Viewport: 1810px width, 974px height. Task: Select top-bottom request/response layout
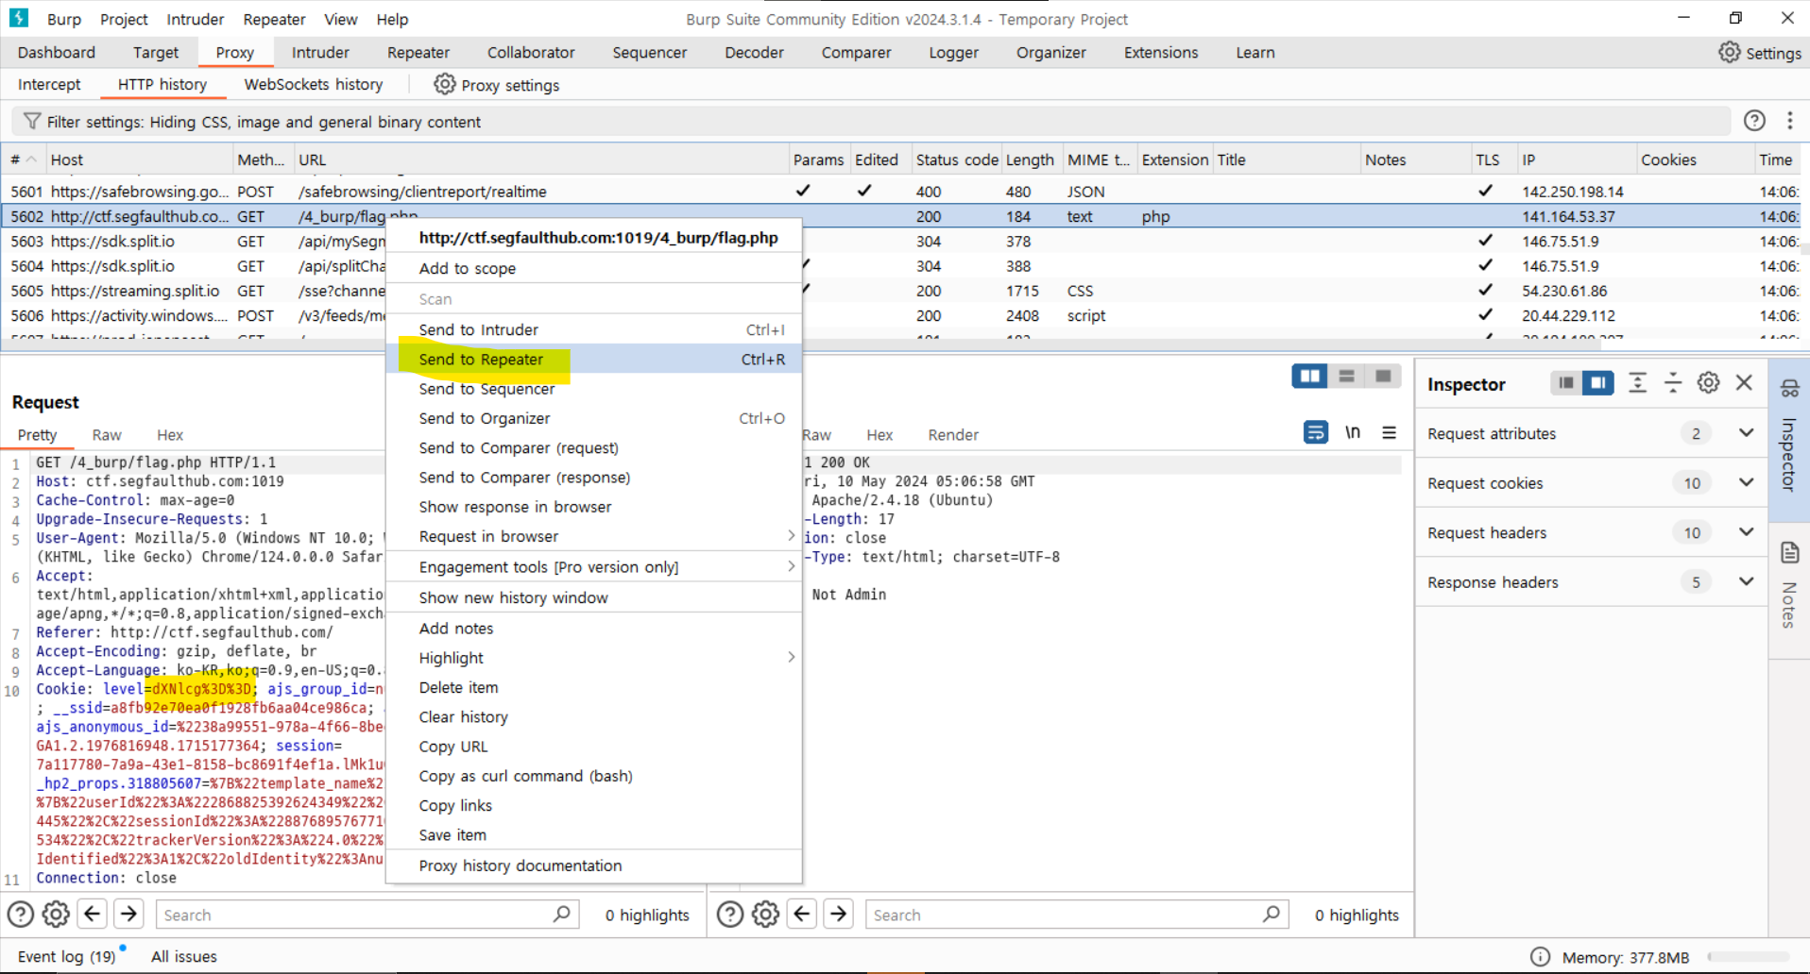pyautogui.click(x=1346, y=376)
